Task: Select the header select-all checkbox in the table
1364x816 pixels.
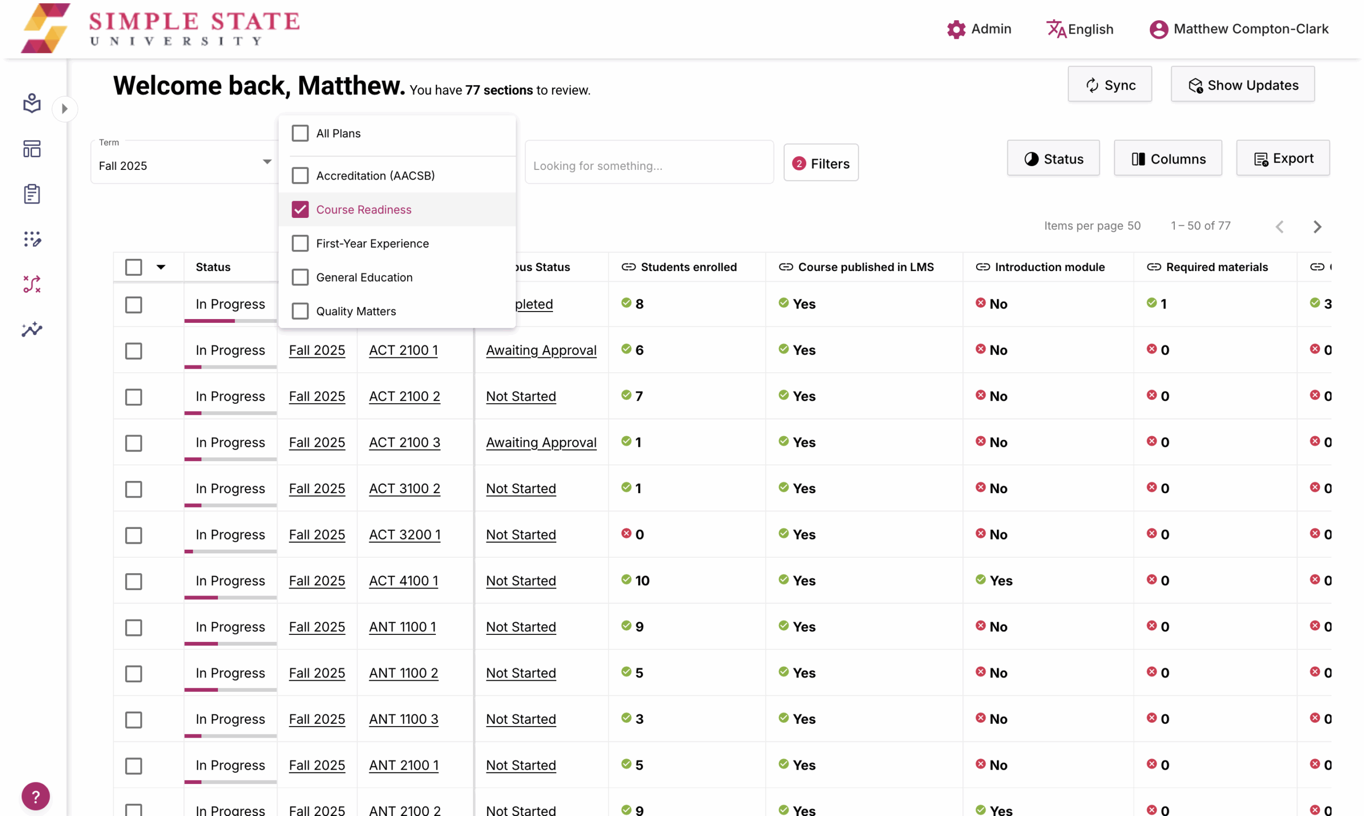Action: [134, 267]
